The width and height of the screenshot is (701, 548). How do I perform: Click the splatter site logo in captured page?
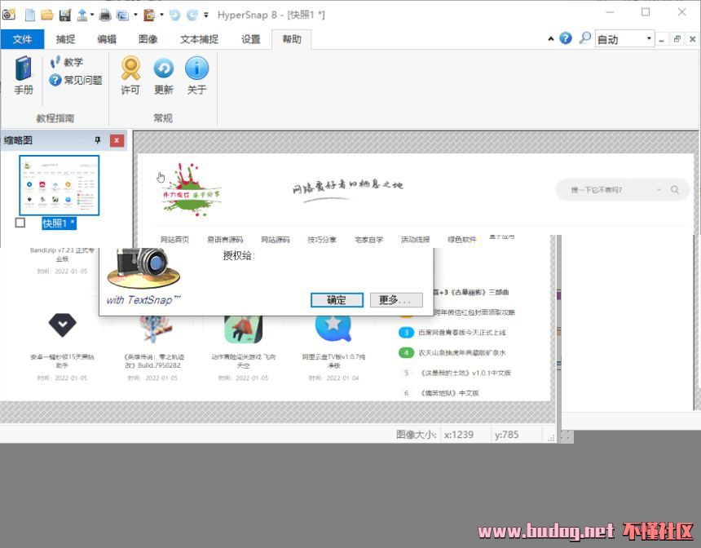point(192,190)
